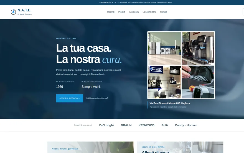Click 'Riparazioni, ricambi e piccoli elettrodomestici' caption

point(168,107)
